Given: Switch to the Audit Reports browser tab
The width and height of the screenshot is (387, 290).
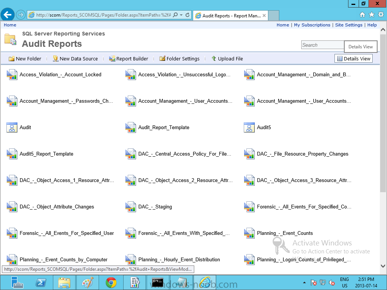Looking at the screenshot, I should [231, 16].
